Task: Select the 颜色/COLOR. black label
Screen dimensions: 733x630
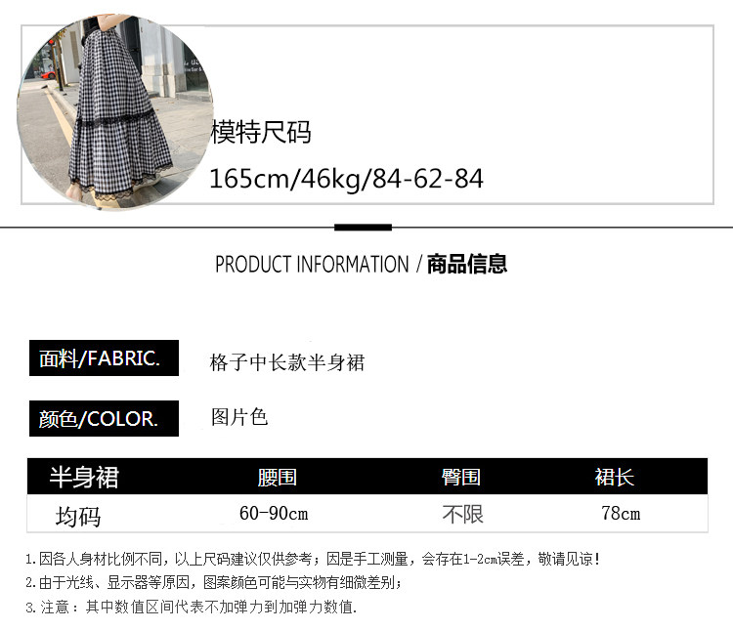Action: tap(104, 419)
